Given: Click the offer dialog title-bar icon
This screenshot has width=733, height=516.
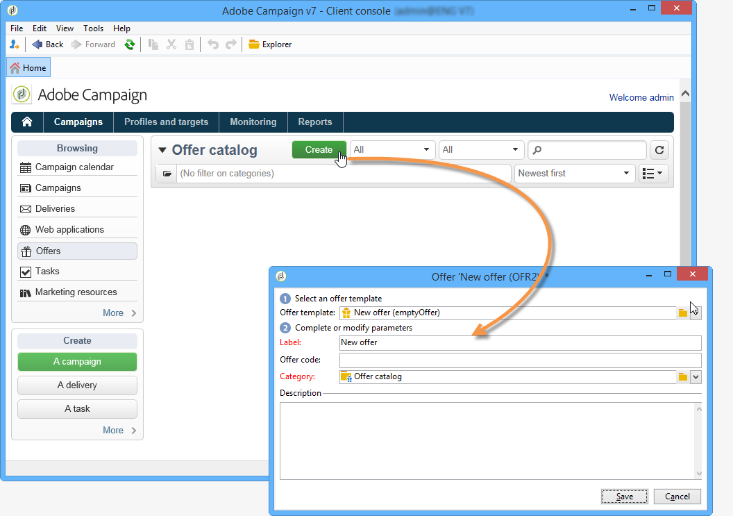Looking at the screenshot, I should click(x=281, y=276).
